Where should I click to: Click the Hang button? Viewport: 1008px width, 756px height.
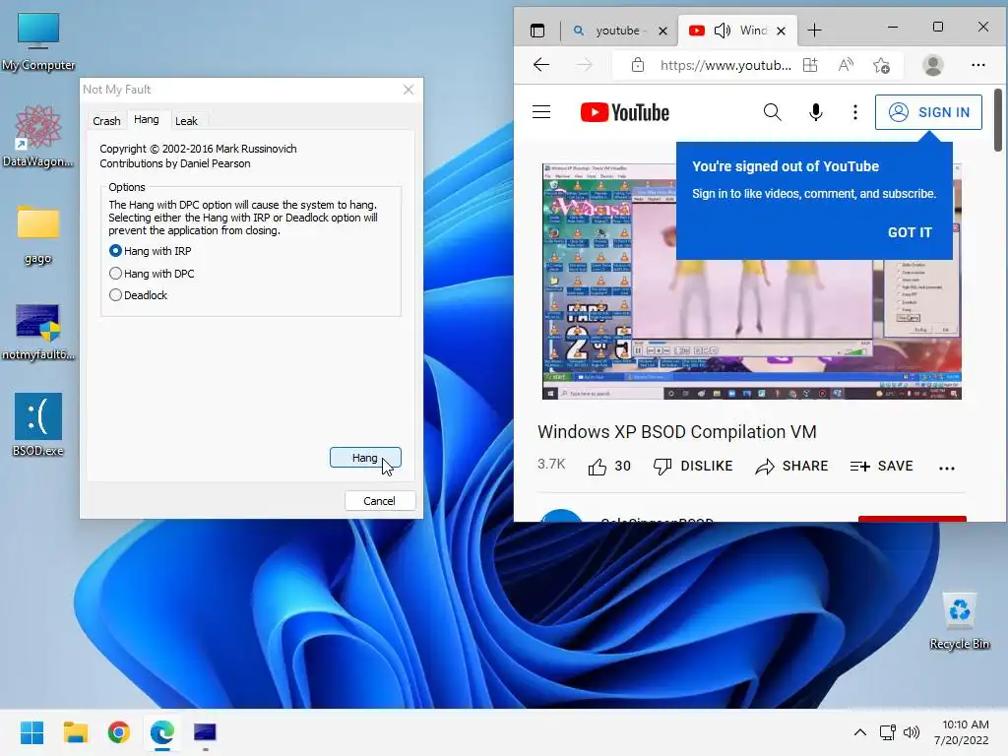pos(365,458)
